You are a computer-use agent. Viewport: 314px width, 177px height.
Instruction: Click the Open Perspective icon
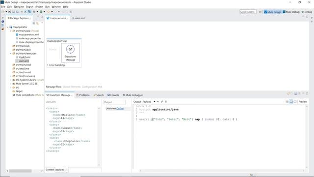pyautogui.click(x=260, y=12)
